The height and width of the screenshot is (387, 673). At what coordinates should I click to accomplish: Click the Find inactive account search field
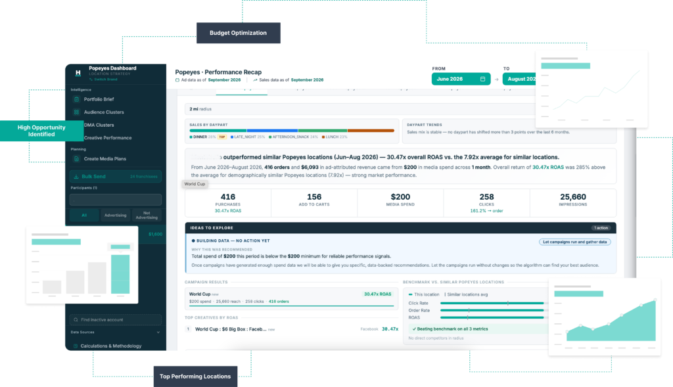[x=116, y=319]
